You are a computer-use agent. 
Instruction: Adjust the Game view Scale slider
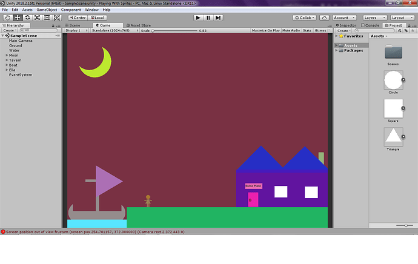pos(174,31)
